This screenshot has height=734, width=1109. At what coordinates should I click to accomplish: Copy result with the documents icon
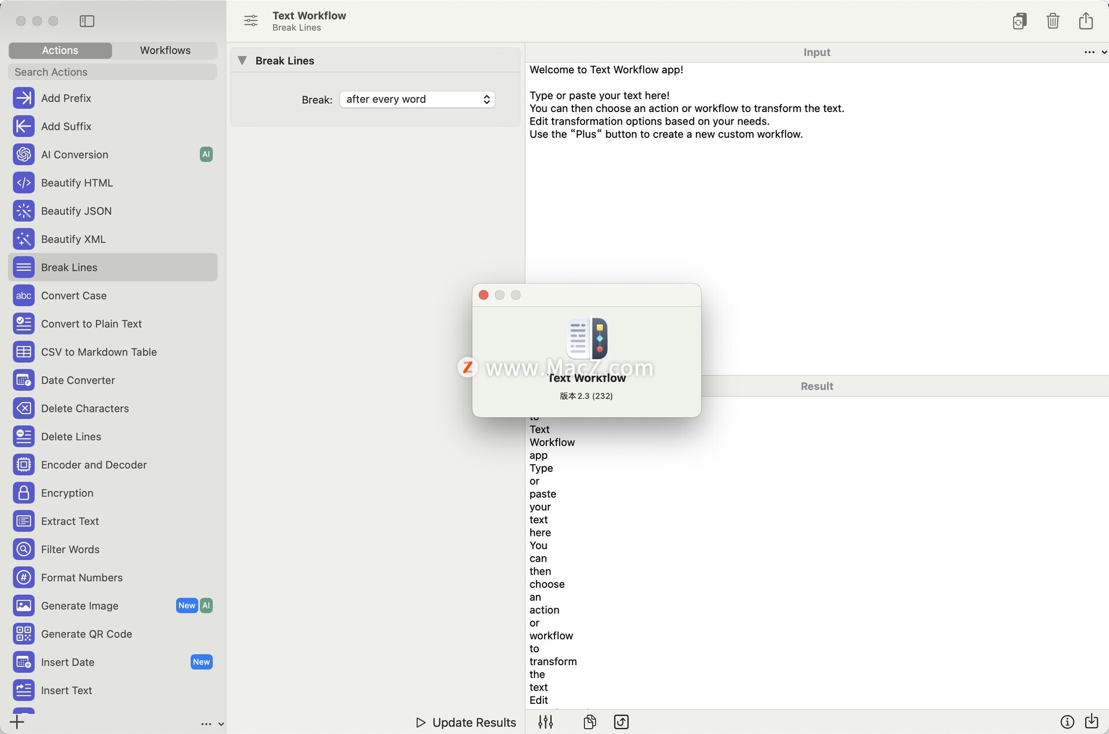[x=590, y=722]
